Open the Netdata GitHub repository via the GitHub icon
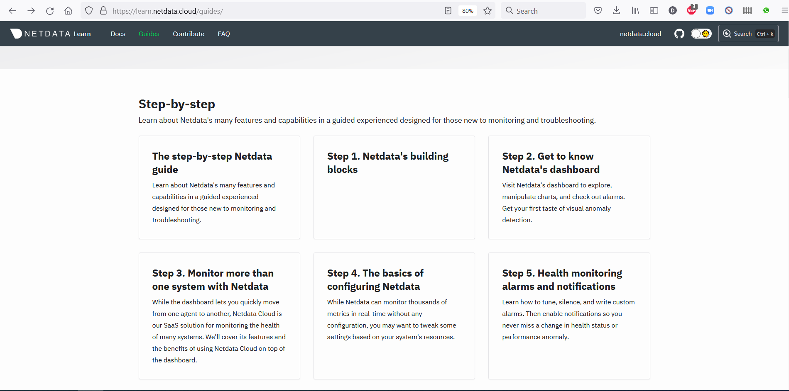Screen dimensions: 789x391 [679, 34]
